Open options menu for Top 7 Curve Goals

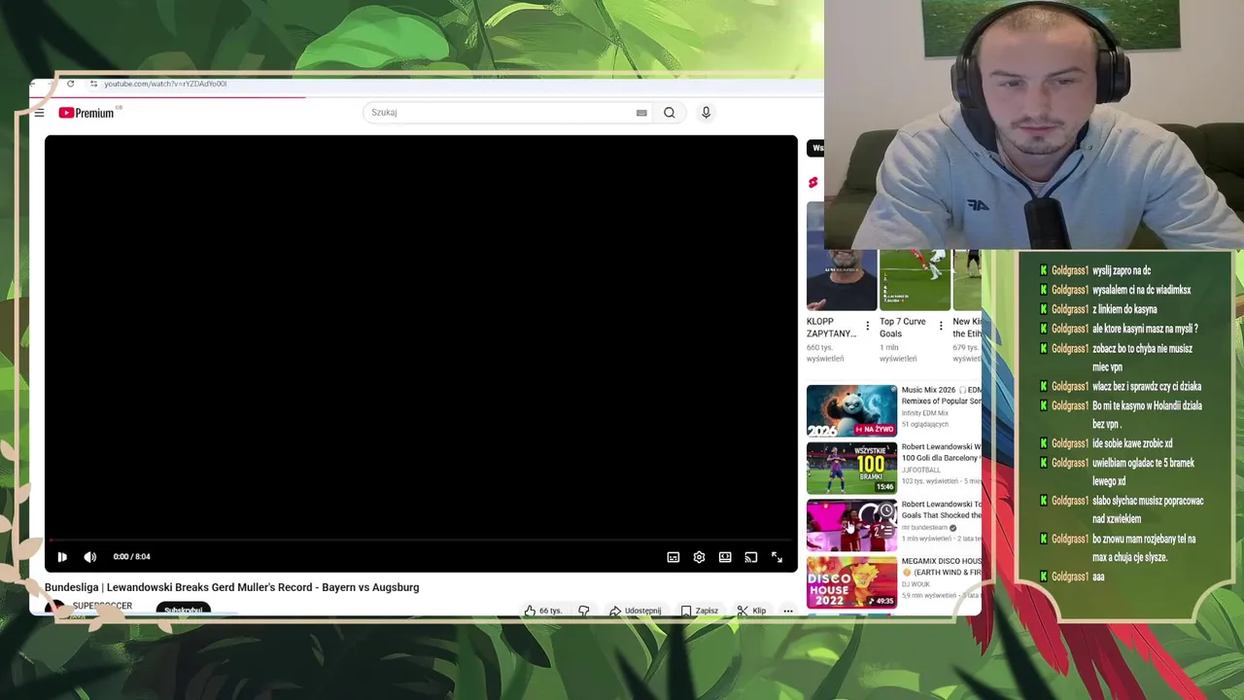(941, 327)
